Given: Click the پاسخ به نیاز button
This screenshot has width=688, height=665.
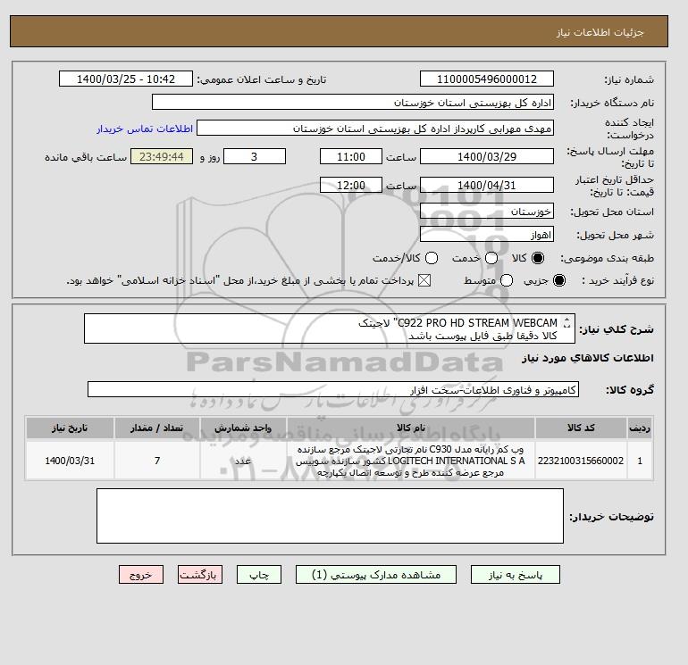Looking at the screenshot, I should 516,575.
